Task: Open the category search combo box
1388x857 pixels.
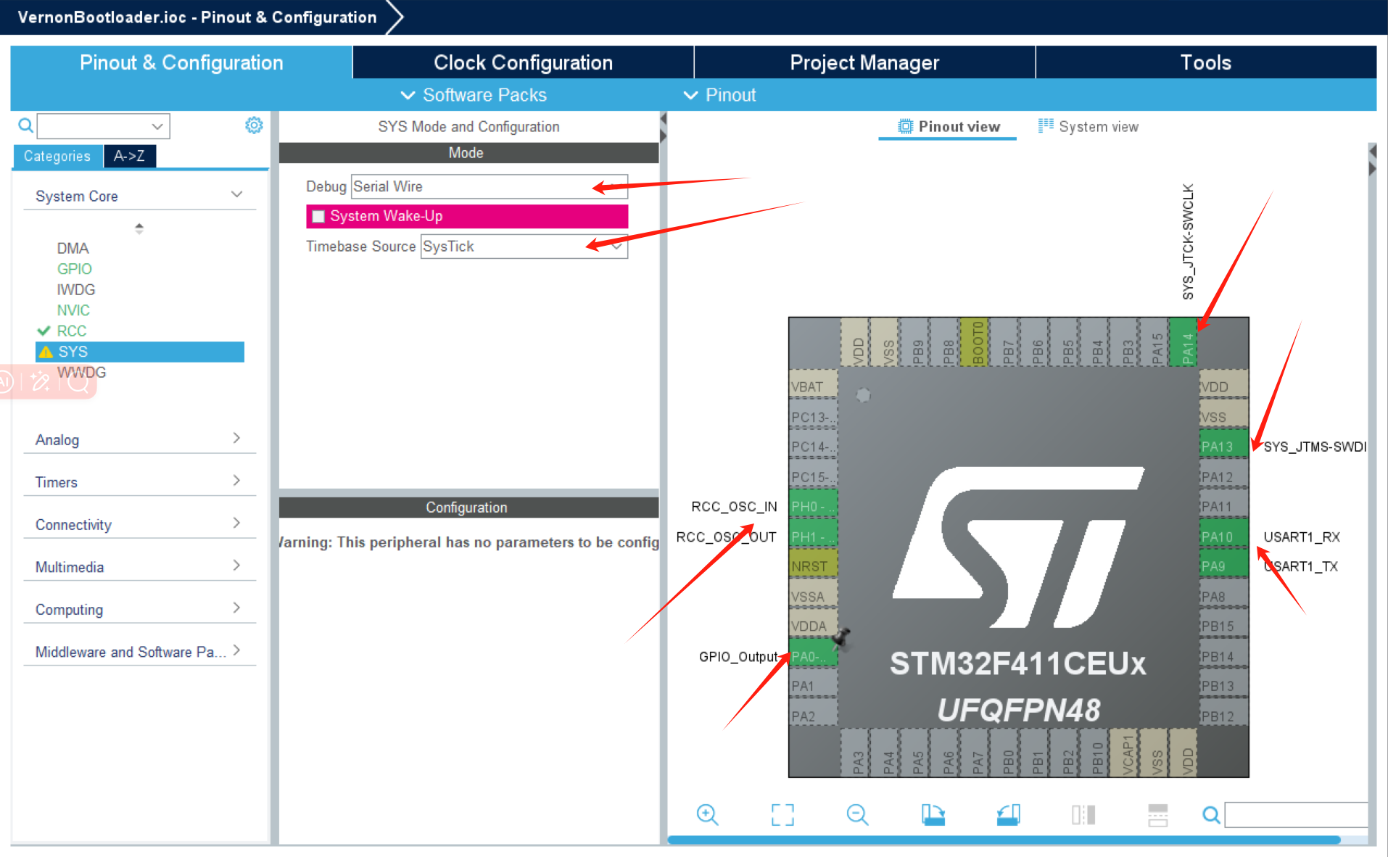Action: click(x=104, y=126)
